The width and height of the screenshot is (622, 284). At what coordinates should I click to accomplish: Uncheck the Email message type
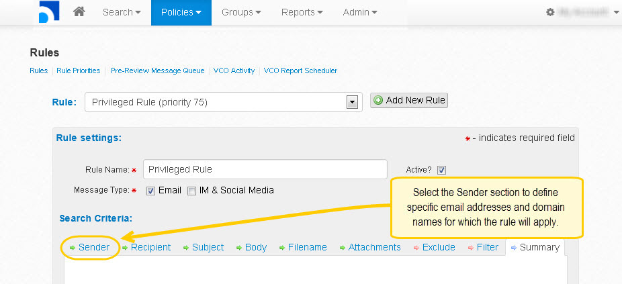coord(150,191)
